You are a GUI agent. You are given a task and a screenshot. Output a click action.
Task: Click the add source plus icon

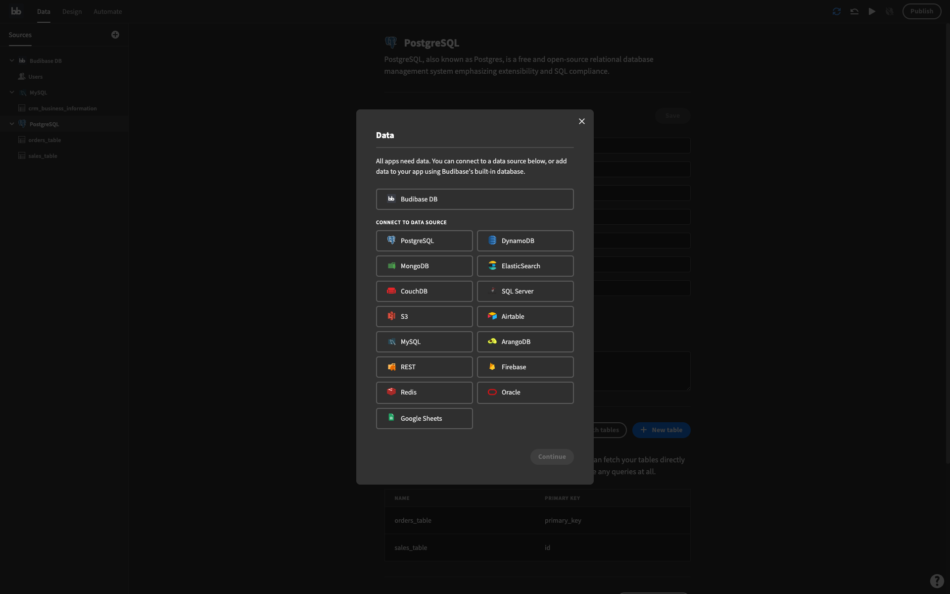[115, 35]
